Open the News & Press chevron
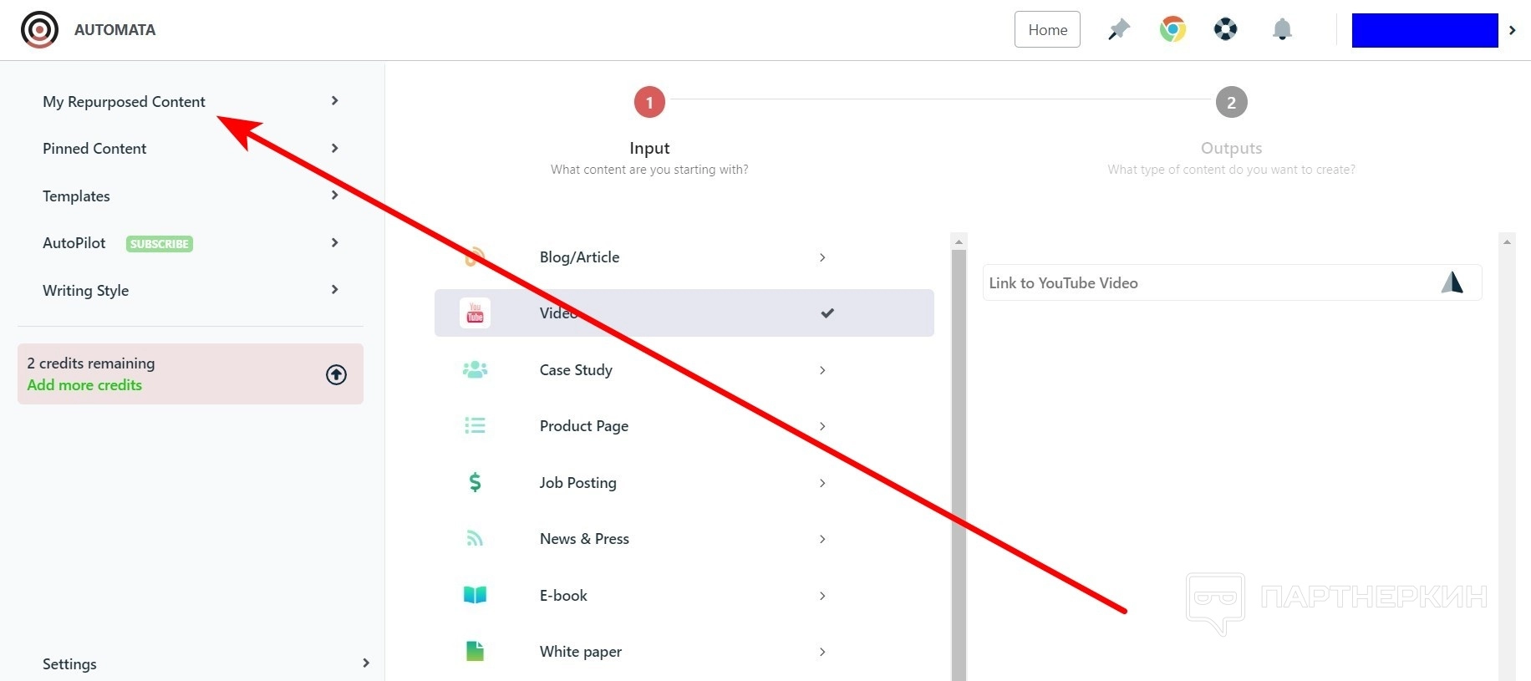Image resolution: width=1531 pixels, height=681 pixels. tap(822, 539)
